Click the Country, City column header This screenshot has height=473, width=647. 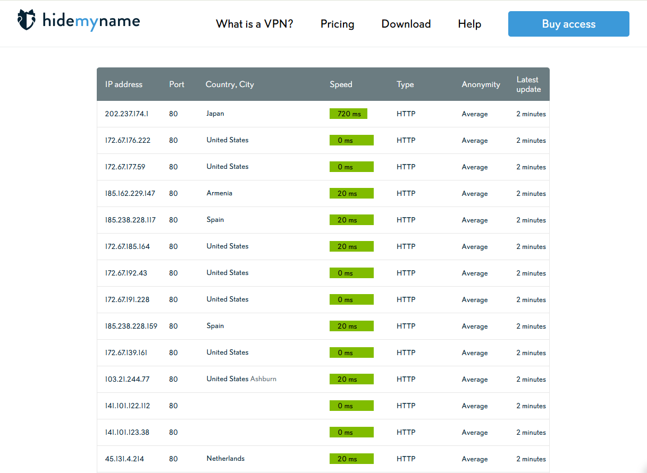point(230,84)
